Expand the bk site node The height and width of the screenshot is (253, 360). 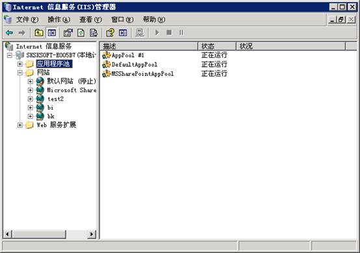pos(31,116)
